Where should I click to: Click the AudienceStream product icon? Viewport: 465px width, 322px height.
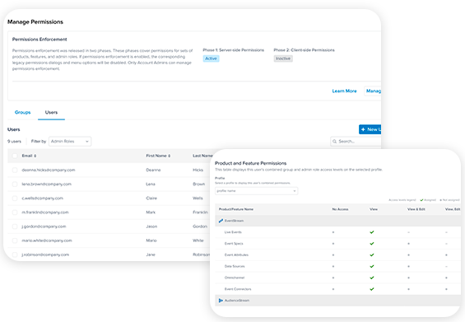221,301
